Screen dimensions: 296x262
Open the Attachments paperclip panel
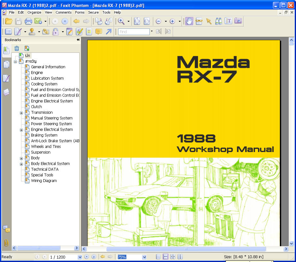point(6,243)
